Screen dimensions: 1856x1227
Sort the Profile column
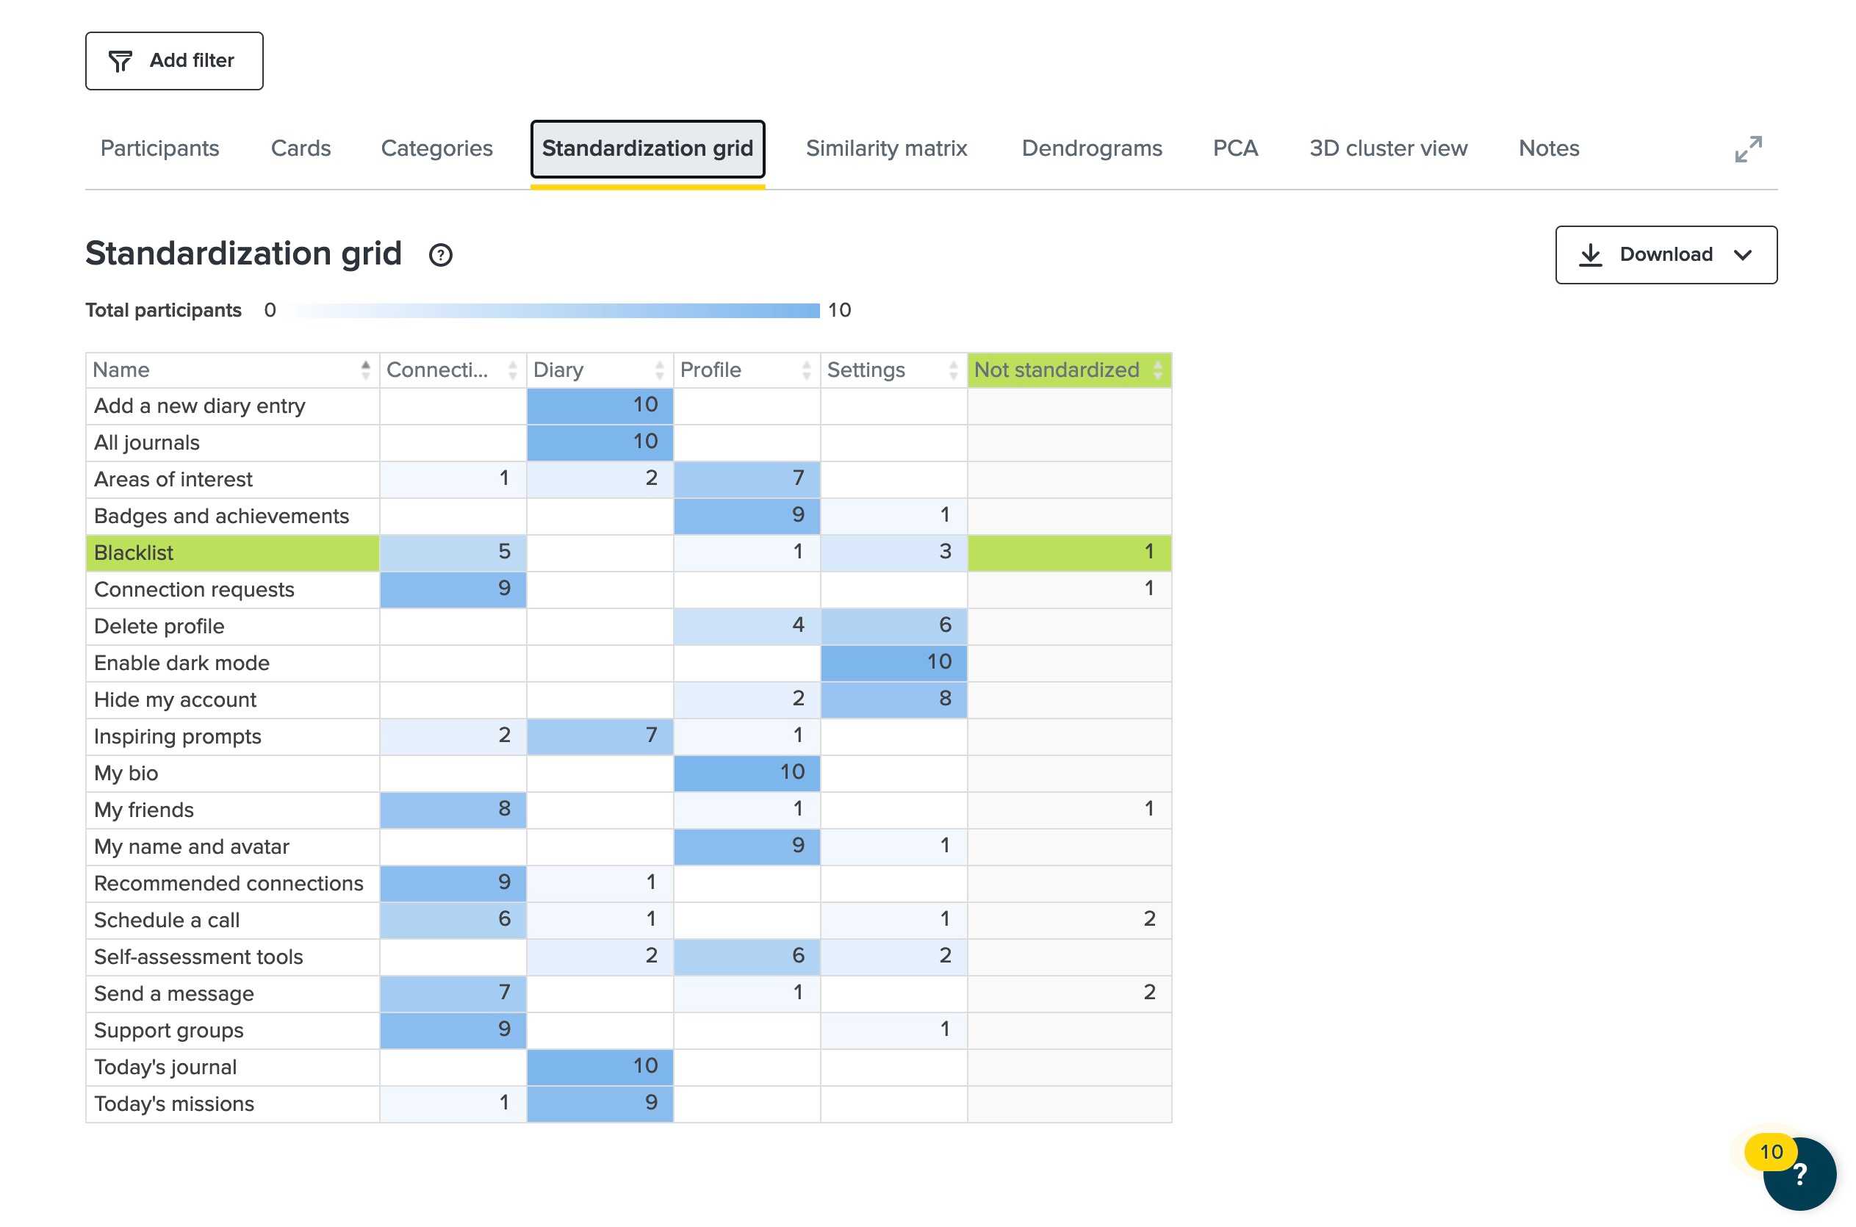point(806,370)
